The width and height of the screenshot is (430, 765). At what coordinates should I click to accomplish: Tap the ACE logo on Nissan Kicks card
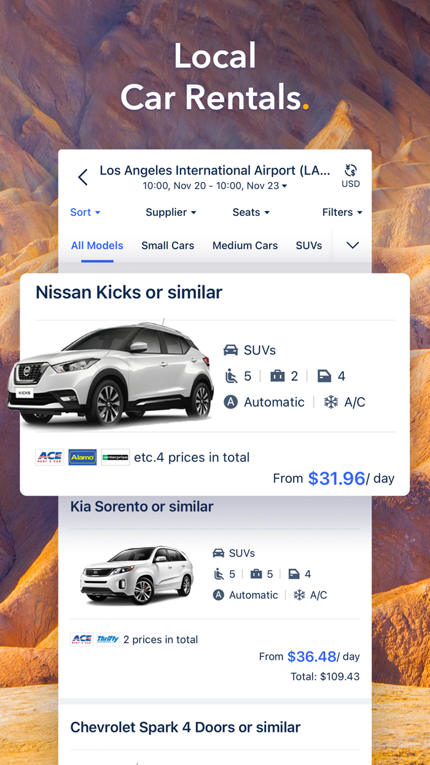click(50, 457)
